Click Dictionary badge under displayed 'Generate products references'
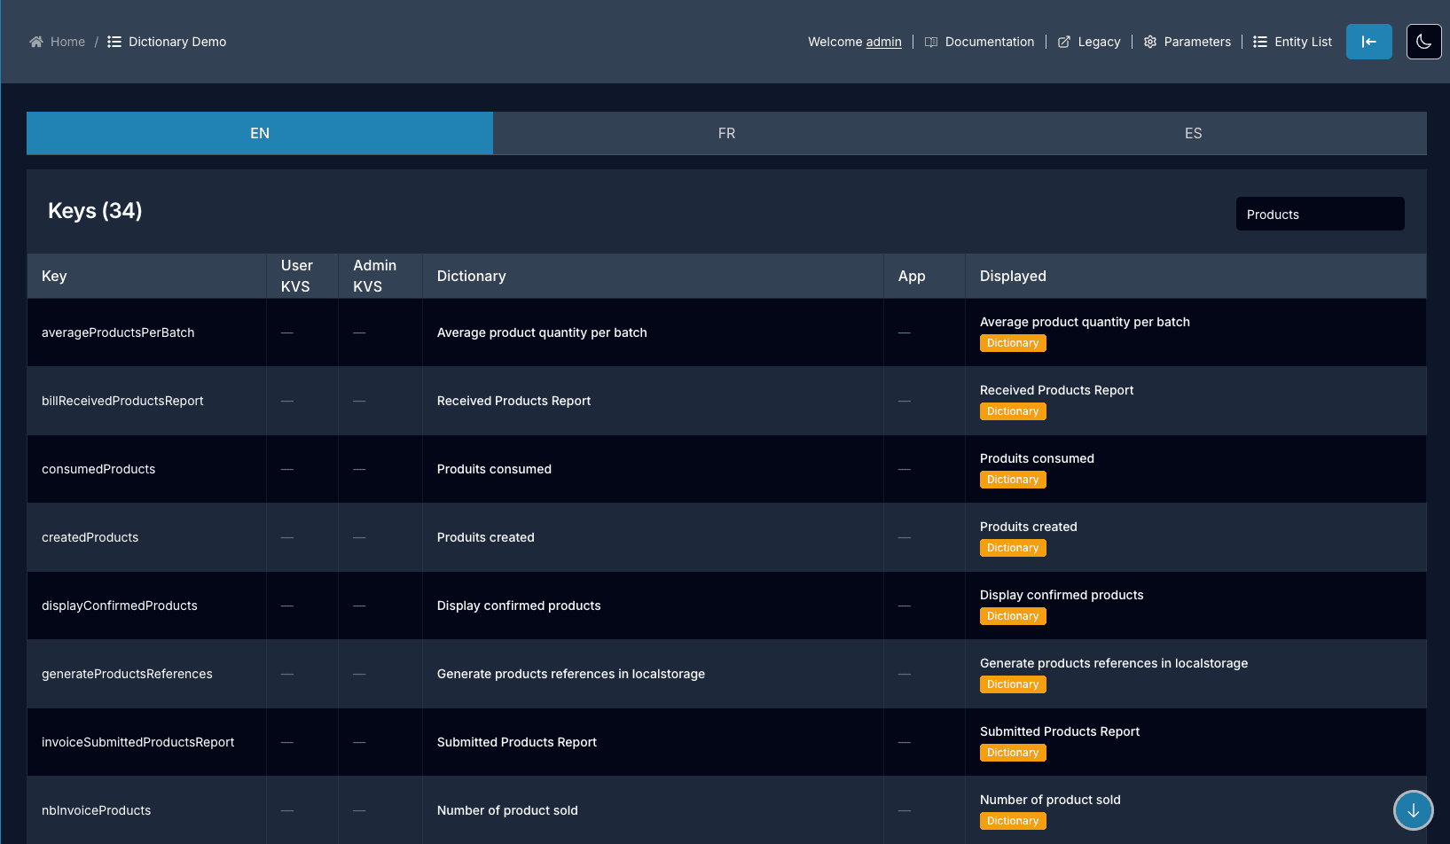 tap(1013, 684)
